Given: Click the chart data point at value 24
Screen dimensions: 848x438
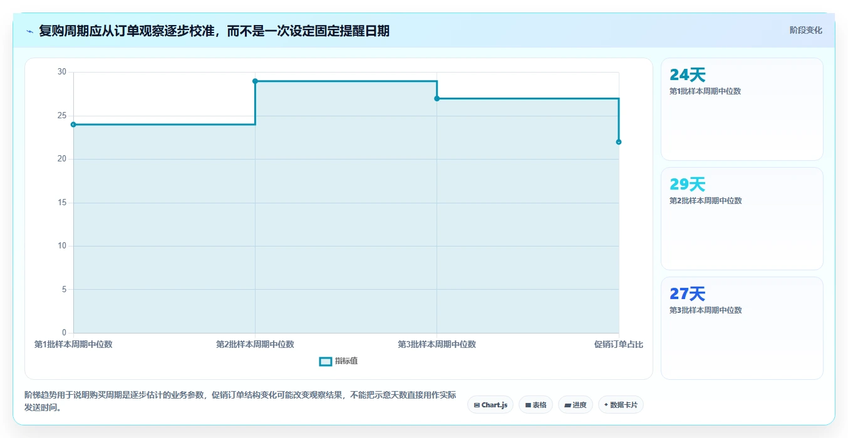Looking at the screenshot, I should tap(73, 125).
